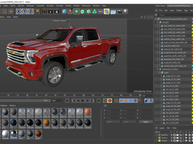Toggle visibility eye for exterior layer
Screen dimensions: 193x144
[x=174, y=135]
